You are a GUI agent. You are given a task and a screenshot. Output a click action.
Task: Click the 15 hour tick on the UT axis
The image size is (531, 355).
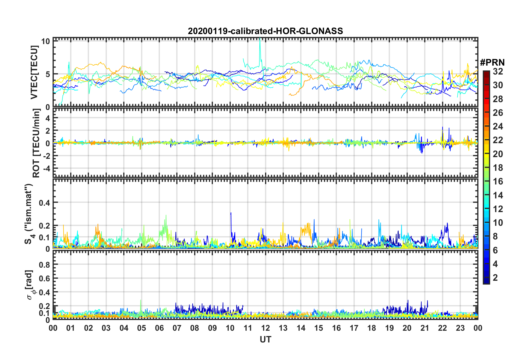tap(319, 328)
